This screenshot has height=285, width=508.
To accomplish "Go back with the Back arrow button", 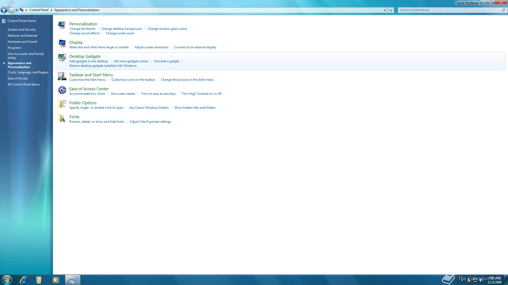I will point(4,10).
